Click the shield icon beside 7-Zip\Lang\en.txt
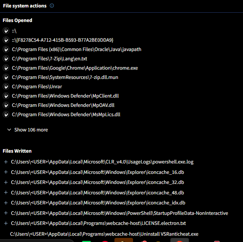This screenshot has width=243, height=242. click(x=6, y=58)
